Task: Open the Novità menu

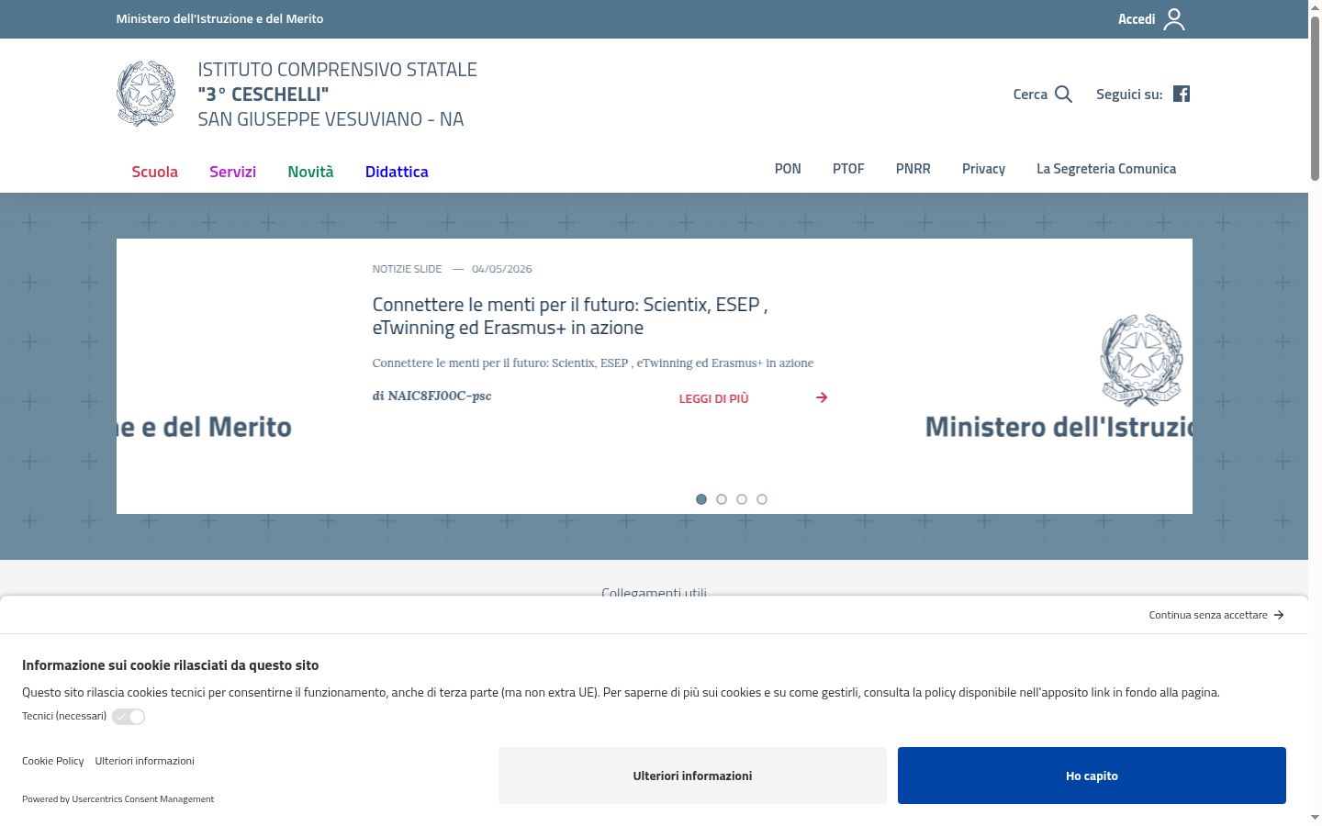Action: pyautogui.click(x=310, y=172)
